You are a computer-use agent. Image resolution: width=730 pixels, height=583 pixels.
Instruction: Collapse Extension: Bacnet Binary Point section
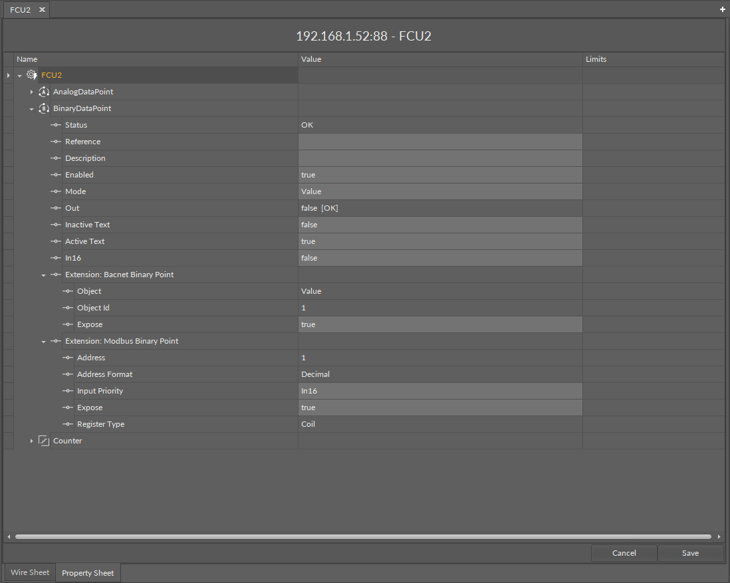(x=43, y=275)
